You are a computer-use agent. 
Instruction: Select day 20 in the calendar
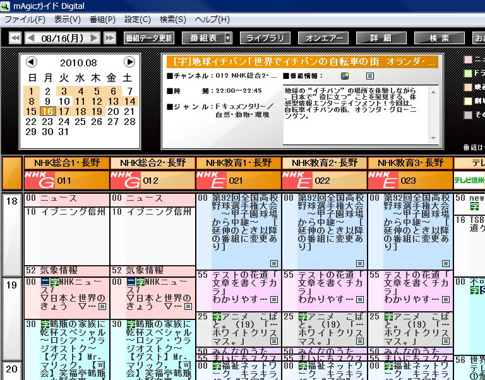113,111
